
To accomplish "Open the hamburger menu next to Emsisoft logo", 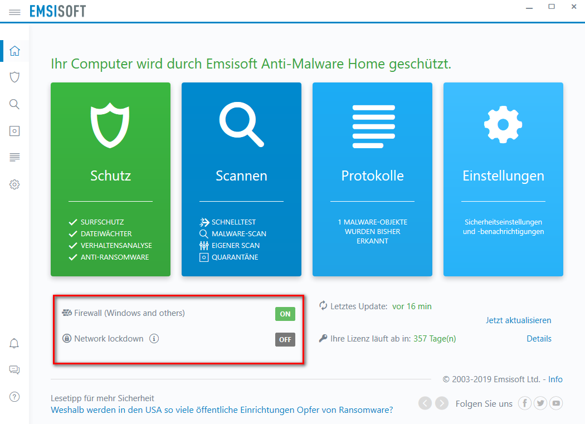I will 14,12.
